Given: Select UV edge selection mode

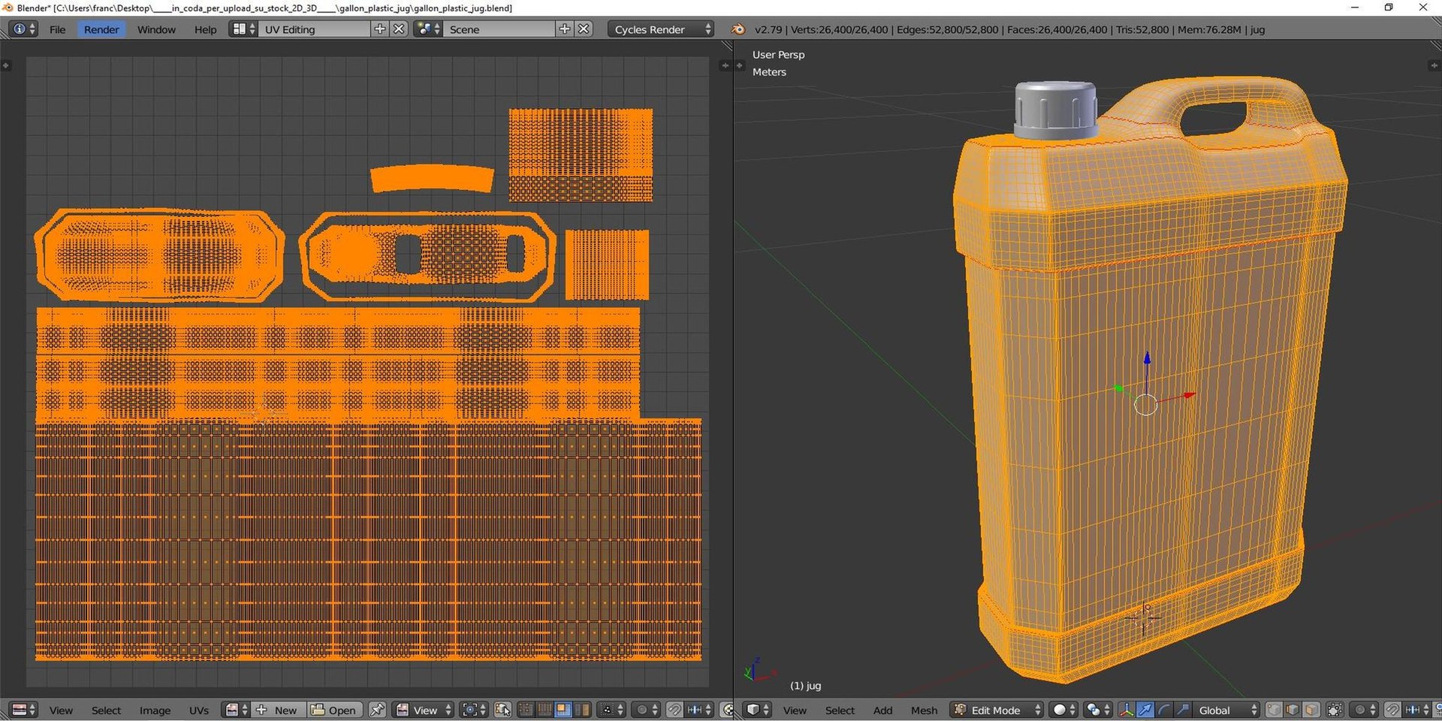Looking at the screenshot, I should coord(545,710).
